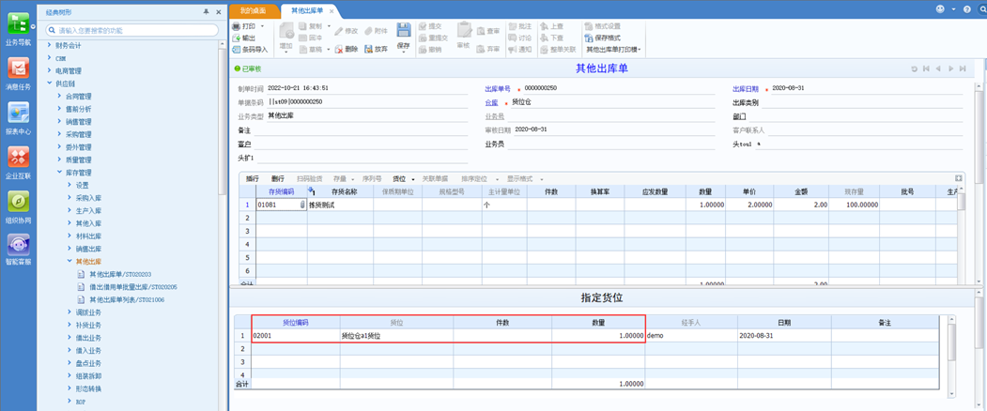The image size is (987, 411).
Task: Expand the 采购管理 tree node
Action: pos(60,135)
